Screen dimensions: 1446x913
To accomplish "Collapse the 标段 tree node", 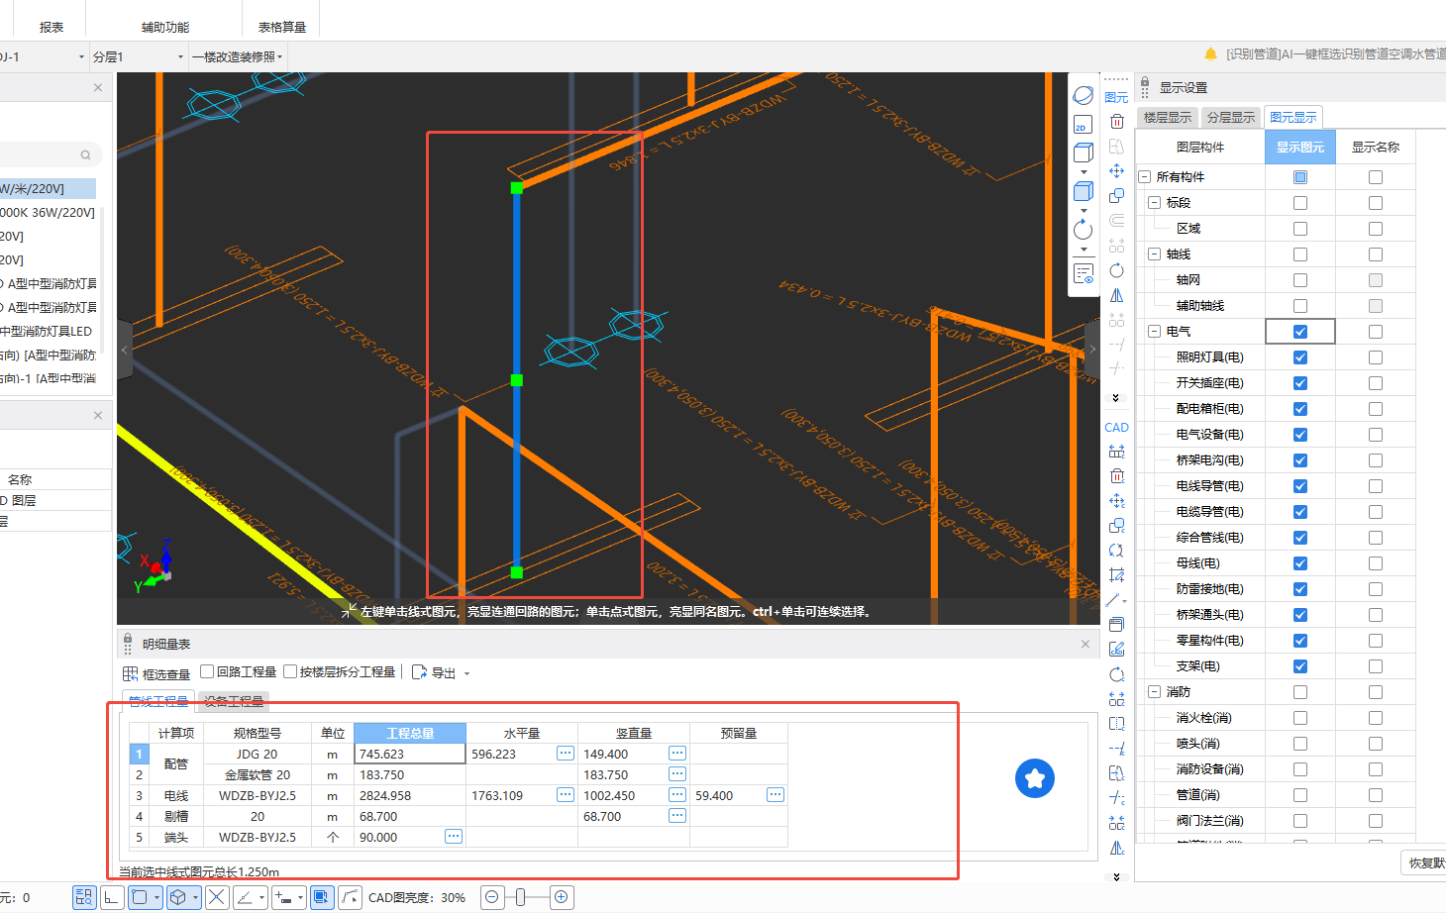I will (1154, 203).
